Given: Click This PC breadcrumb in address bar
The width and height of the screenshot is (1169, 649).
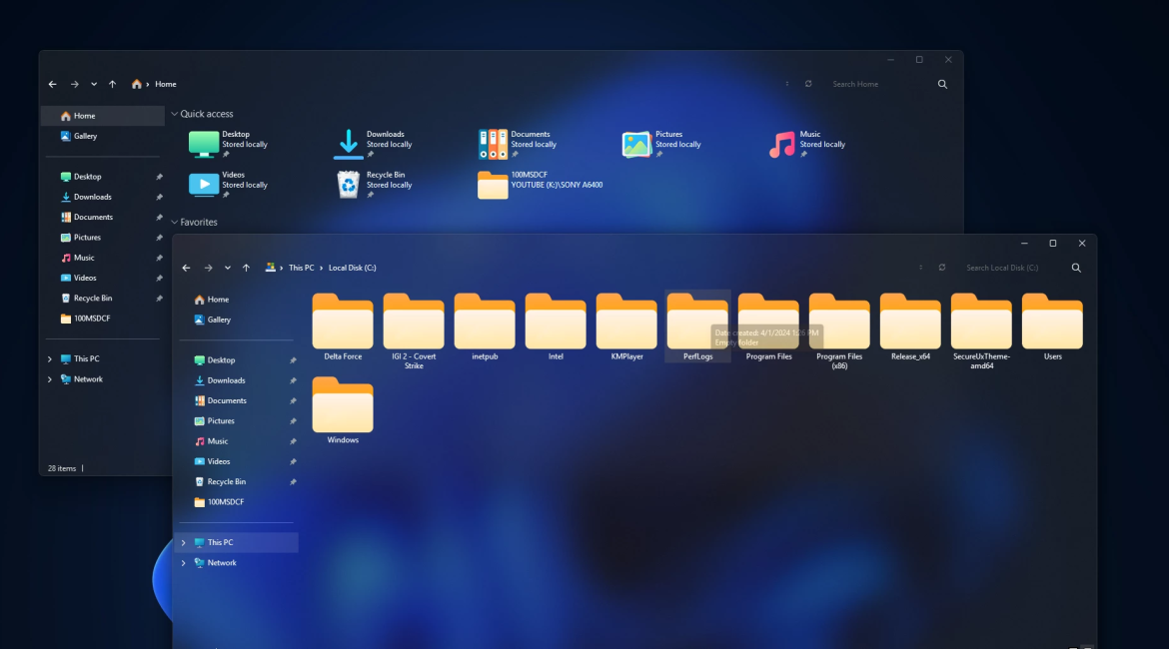Looking at the screenshot, I should pyautogui.click(x=301, y=268).
